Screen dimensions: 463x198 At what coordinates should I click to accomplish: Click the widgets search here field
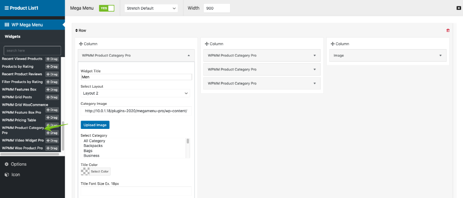click(x=32, y=51)
